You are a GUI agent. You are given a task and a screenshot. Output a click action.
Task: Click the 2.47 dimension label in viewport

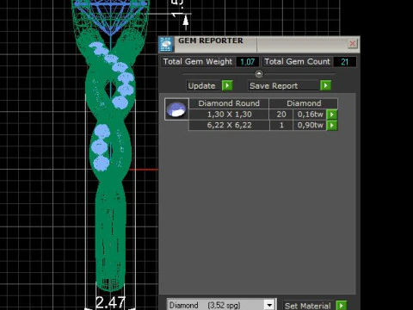coord(110,302)
